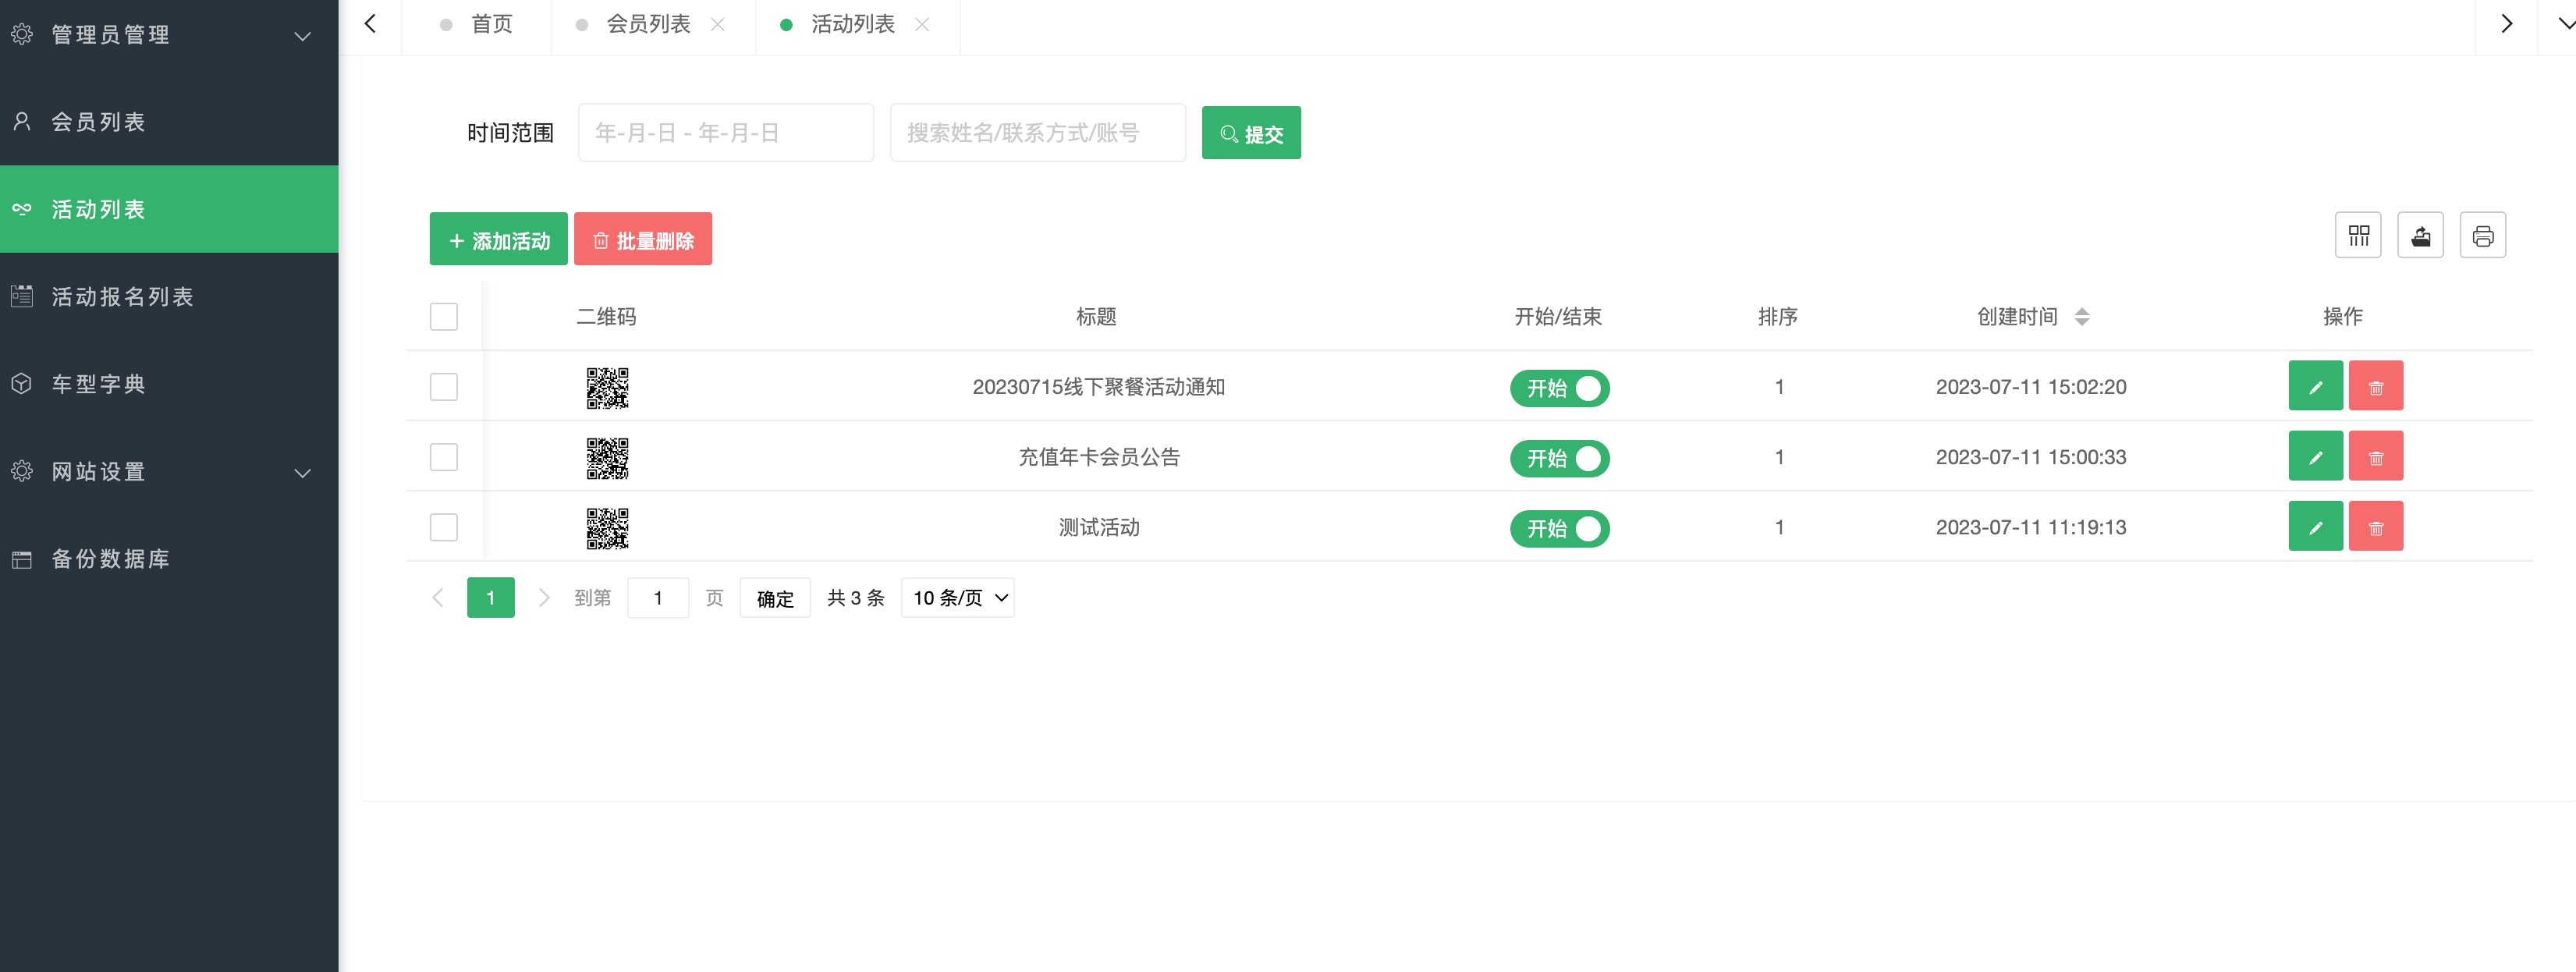Delete the 20230715线下聚餐活动通知 row
This screenshot has width=2576, height=972.
2376,386
